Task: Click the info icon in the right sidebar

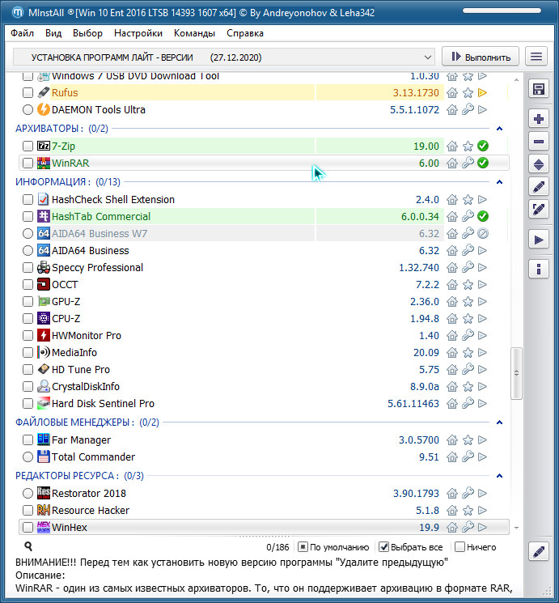Action: [x=538, y=269]
